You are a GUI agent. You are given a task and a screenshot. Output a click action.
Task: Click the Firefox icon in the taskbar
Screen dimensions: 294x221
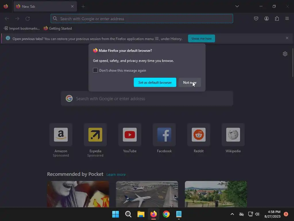pos(154,214)
